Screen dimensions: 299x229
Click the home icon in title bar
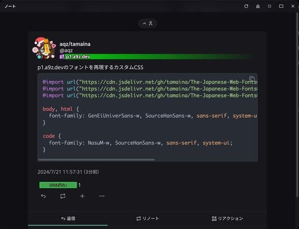point(258,6)
